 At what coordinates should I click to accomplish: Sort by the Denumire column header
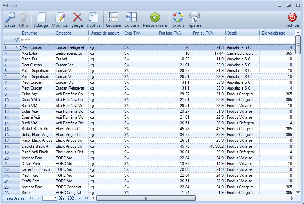point(37,33)
